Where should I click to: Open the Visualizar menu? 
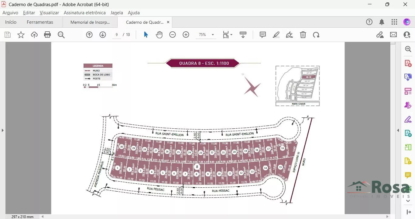point(49,13)
